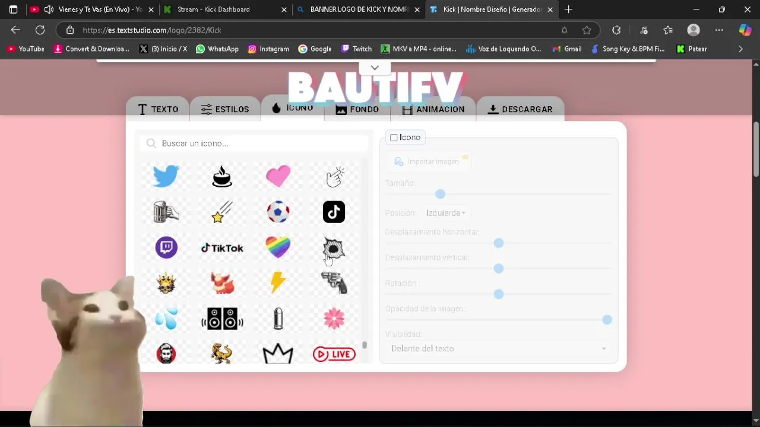Select the Twitter bird icon
Screen dimensions: 760x427
166,176
